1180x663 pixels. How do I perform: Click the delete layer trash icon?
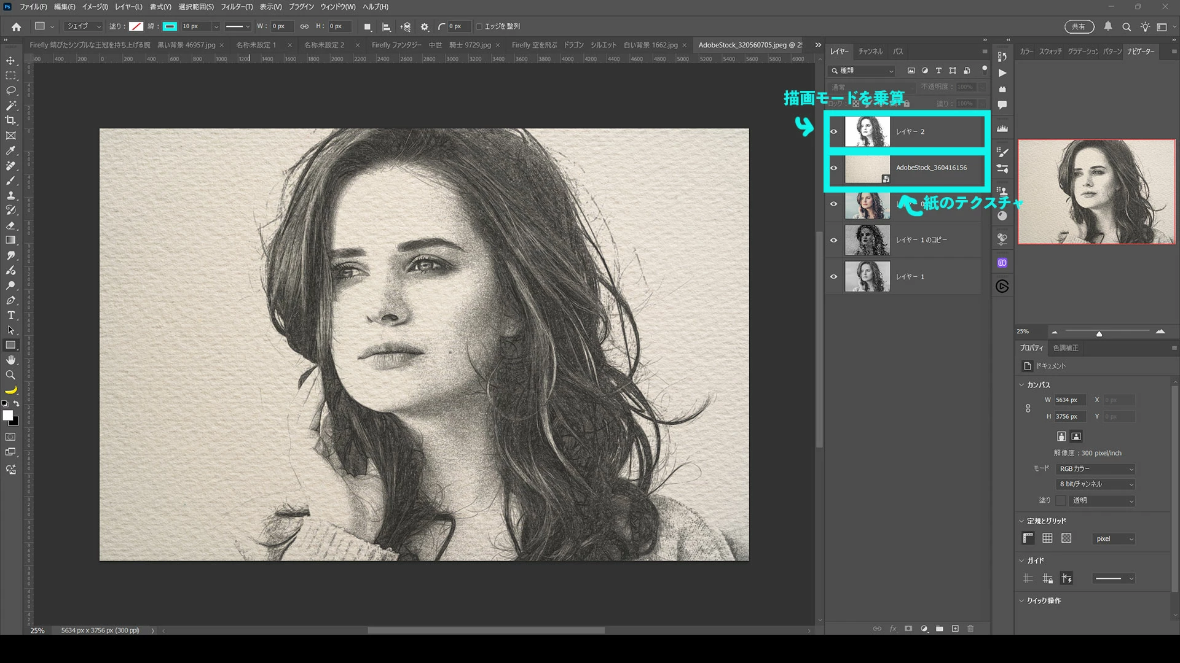tap(970, 629)
